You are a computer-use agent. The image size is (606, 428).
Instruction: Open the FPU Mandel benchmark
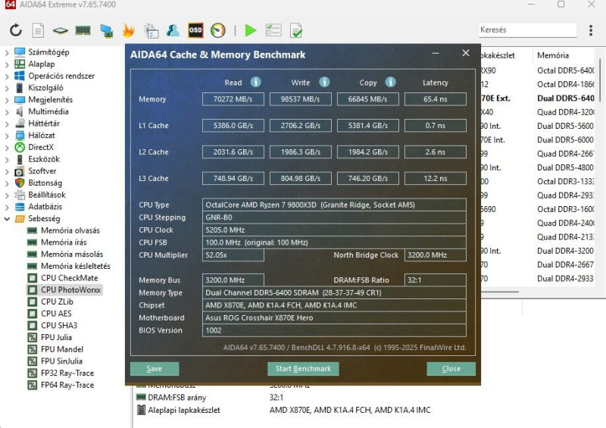pos(62,349)
